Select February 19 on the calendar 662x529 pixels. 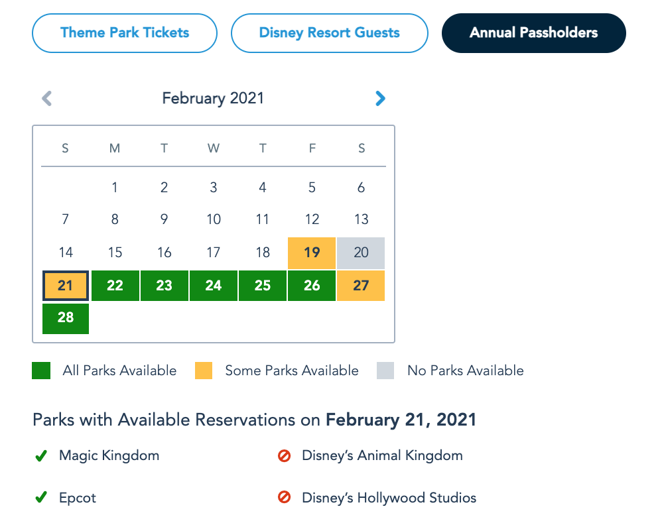(x=312, y=253)
